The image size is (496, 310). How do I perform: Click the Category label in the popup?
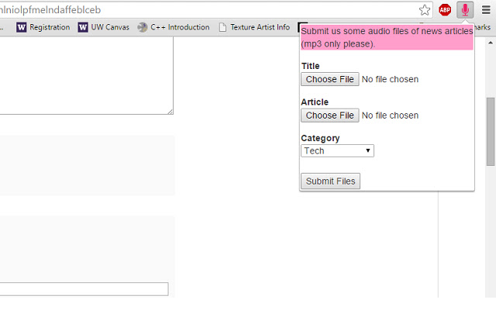pos(320,138)
